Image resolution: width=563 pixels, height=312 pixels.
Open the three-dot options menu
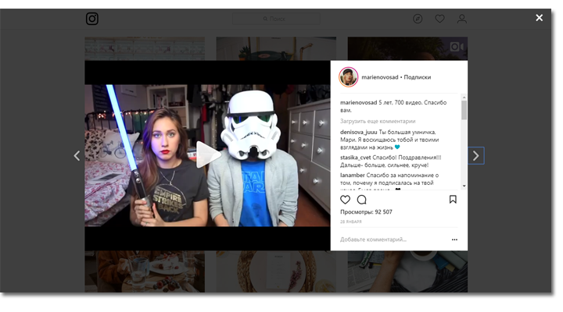(454, 239)
